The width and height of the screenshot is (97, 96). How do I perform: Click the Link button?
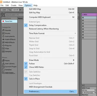[4, 10]
